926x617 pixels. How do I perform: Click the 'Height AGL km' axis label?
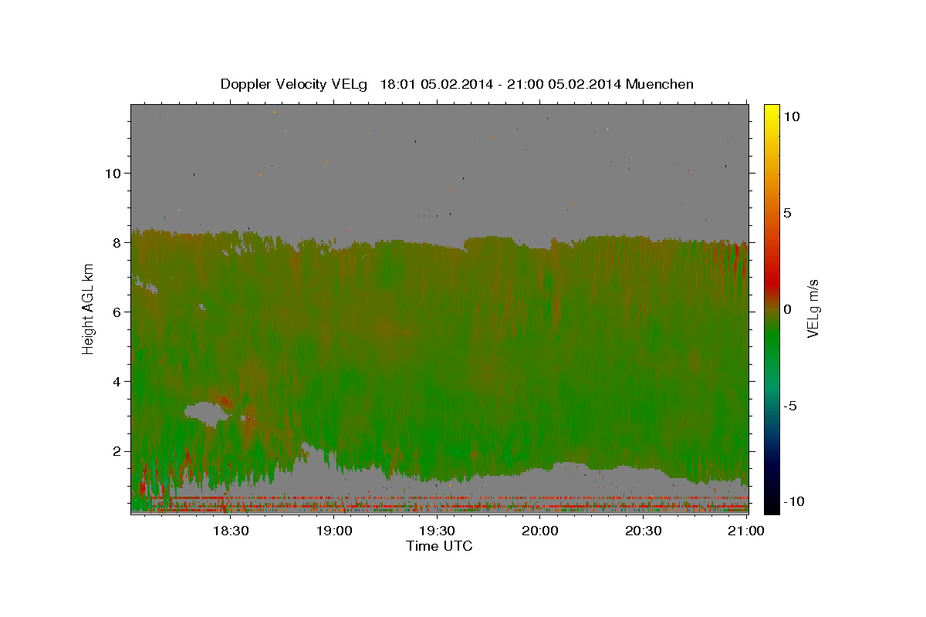(89, 308)
